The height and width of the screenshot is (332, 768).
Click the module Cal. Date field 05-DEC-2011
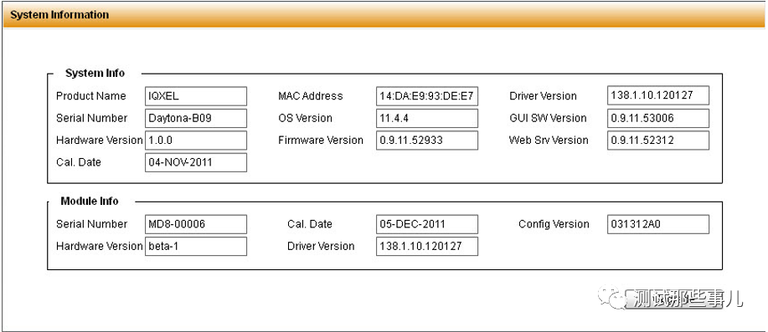(427, 224)
